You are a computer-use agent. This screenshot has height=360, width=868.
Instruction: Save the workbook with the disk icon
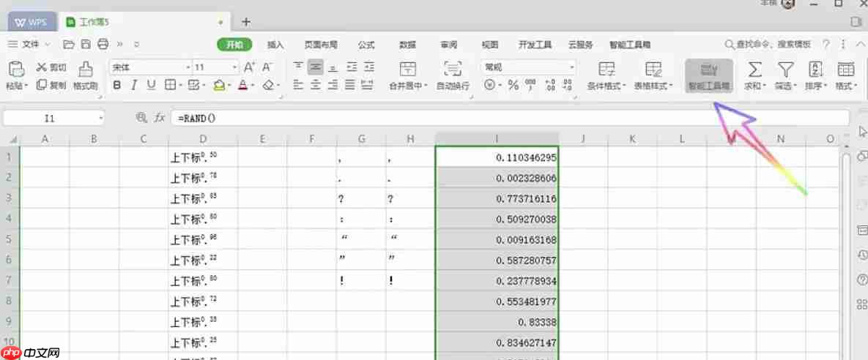tap(86, 44)
